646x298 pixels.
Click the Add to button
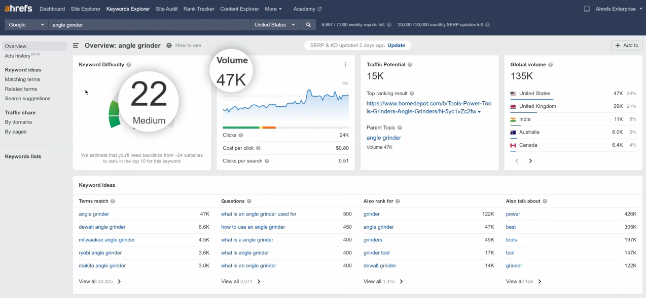[x=627, y=46]
